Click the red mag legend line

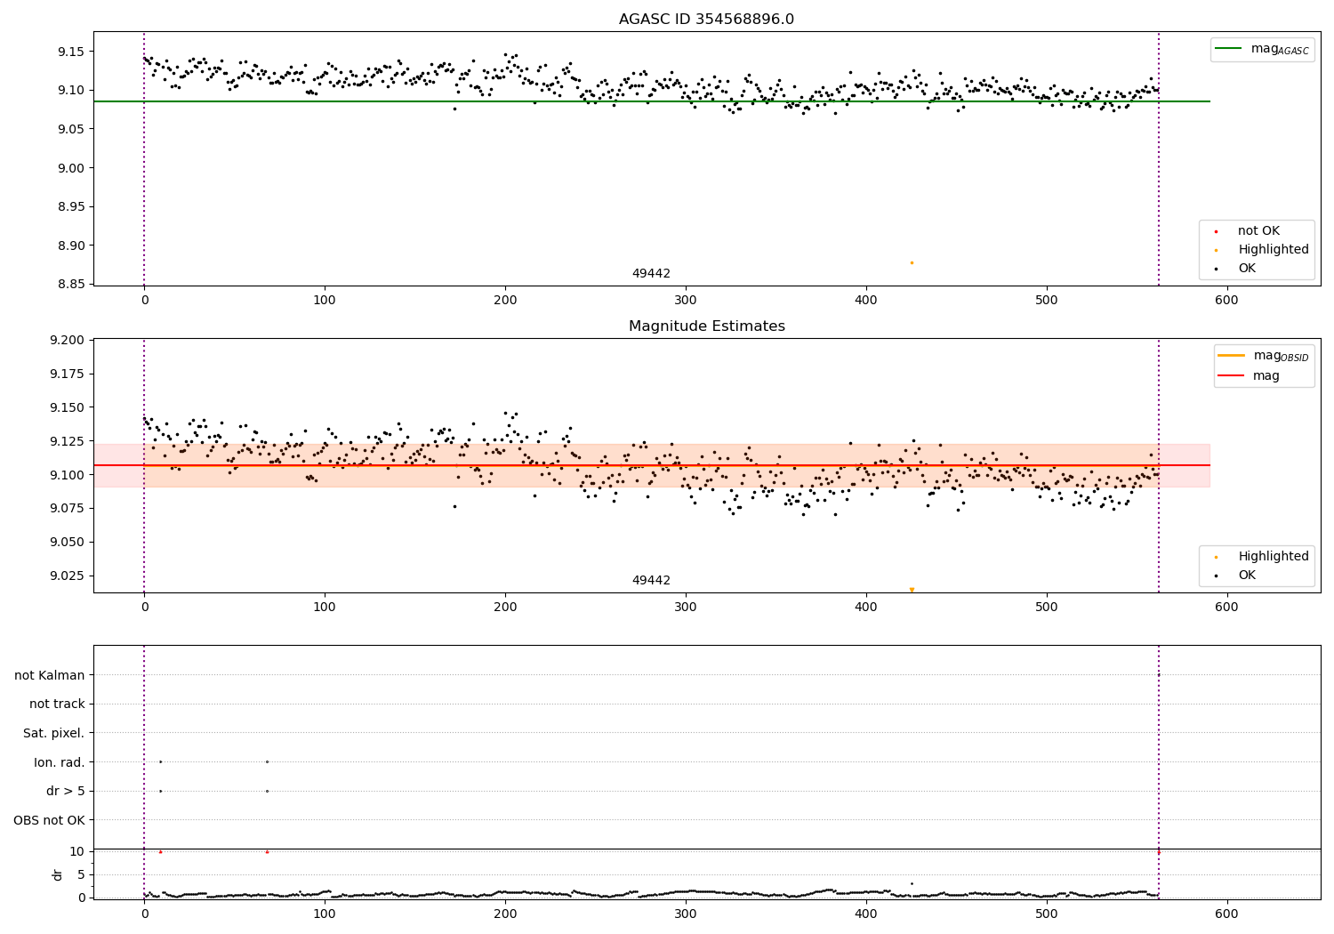click(1232, 376)
